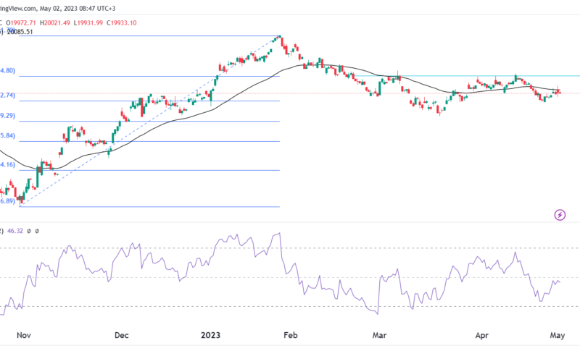Select the high price H20021.49
This screenshot has height=364, width=580.
55,23
